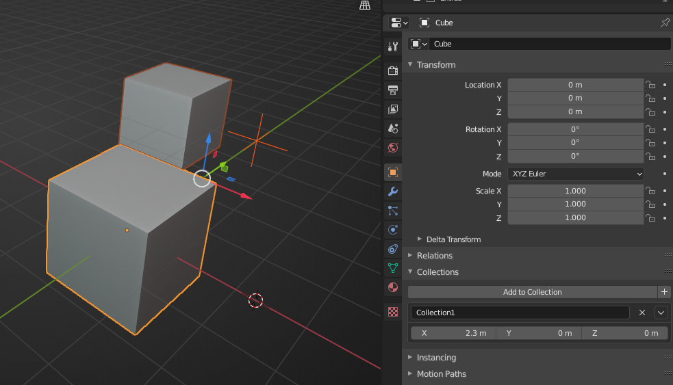Open the World properties tab
Image resolution: width=673 pixels, height=385 pixels.
pyautogui.click(x=393, y=148)
